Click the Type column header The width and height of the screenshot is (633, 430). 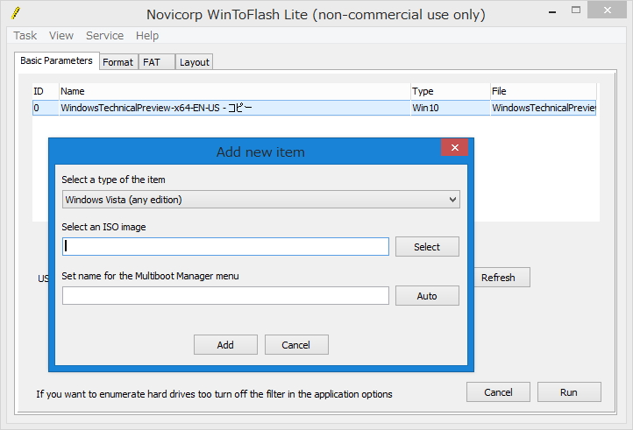pyautogui.click(x=450, y=91)
